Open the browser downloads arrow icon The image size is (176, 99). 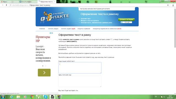click(173, 5)
